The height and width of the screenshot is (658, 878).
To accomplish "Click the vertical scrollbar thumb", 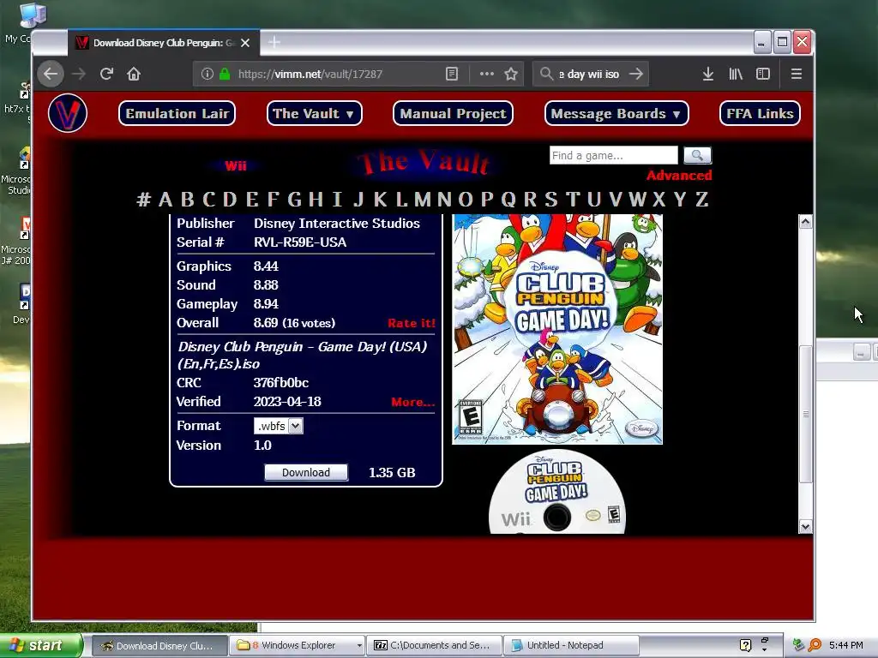I will 805,414.
